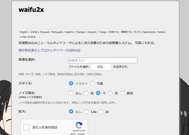Screen dimensions: 189x135
Task: Switch language to 日本語
Action: tap(34, 32)
